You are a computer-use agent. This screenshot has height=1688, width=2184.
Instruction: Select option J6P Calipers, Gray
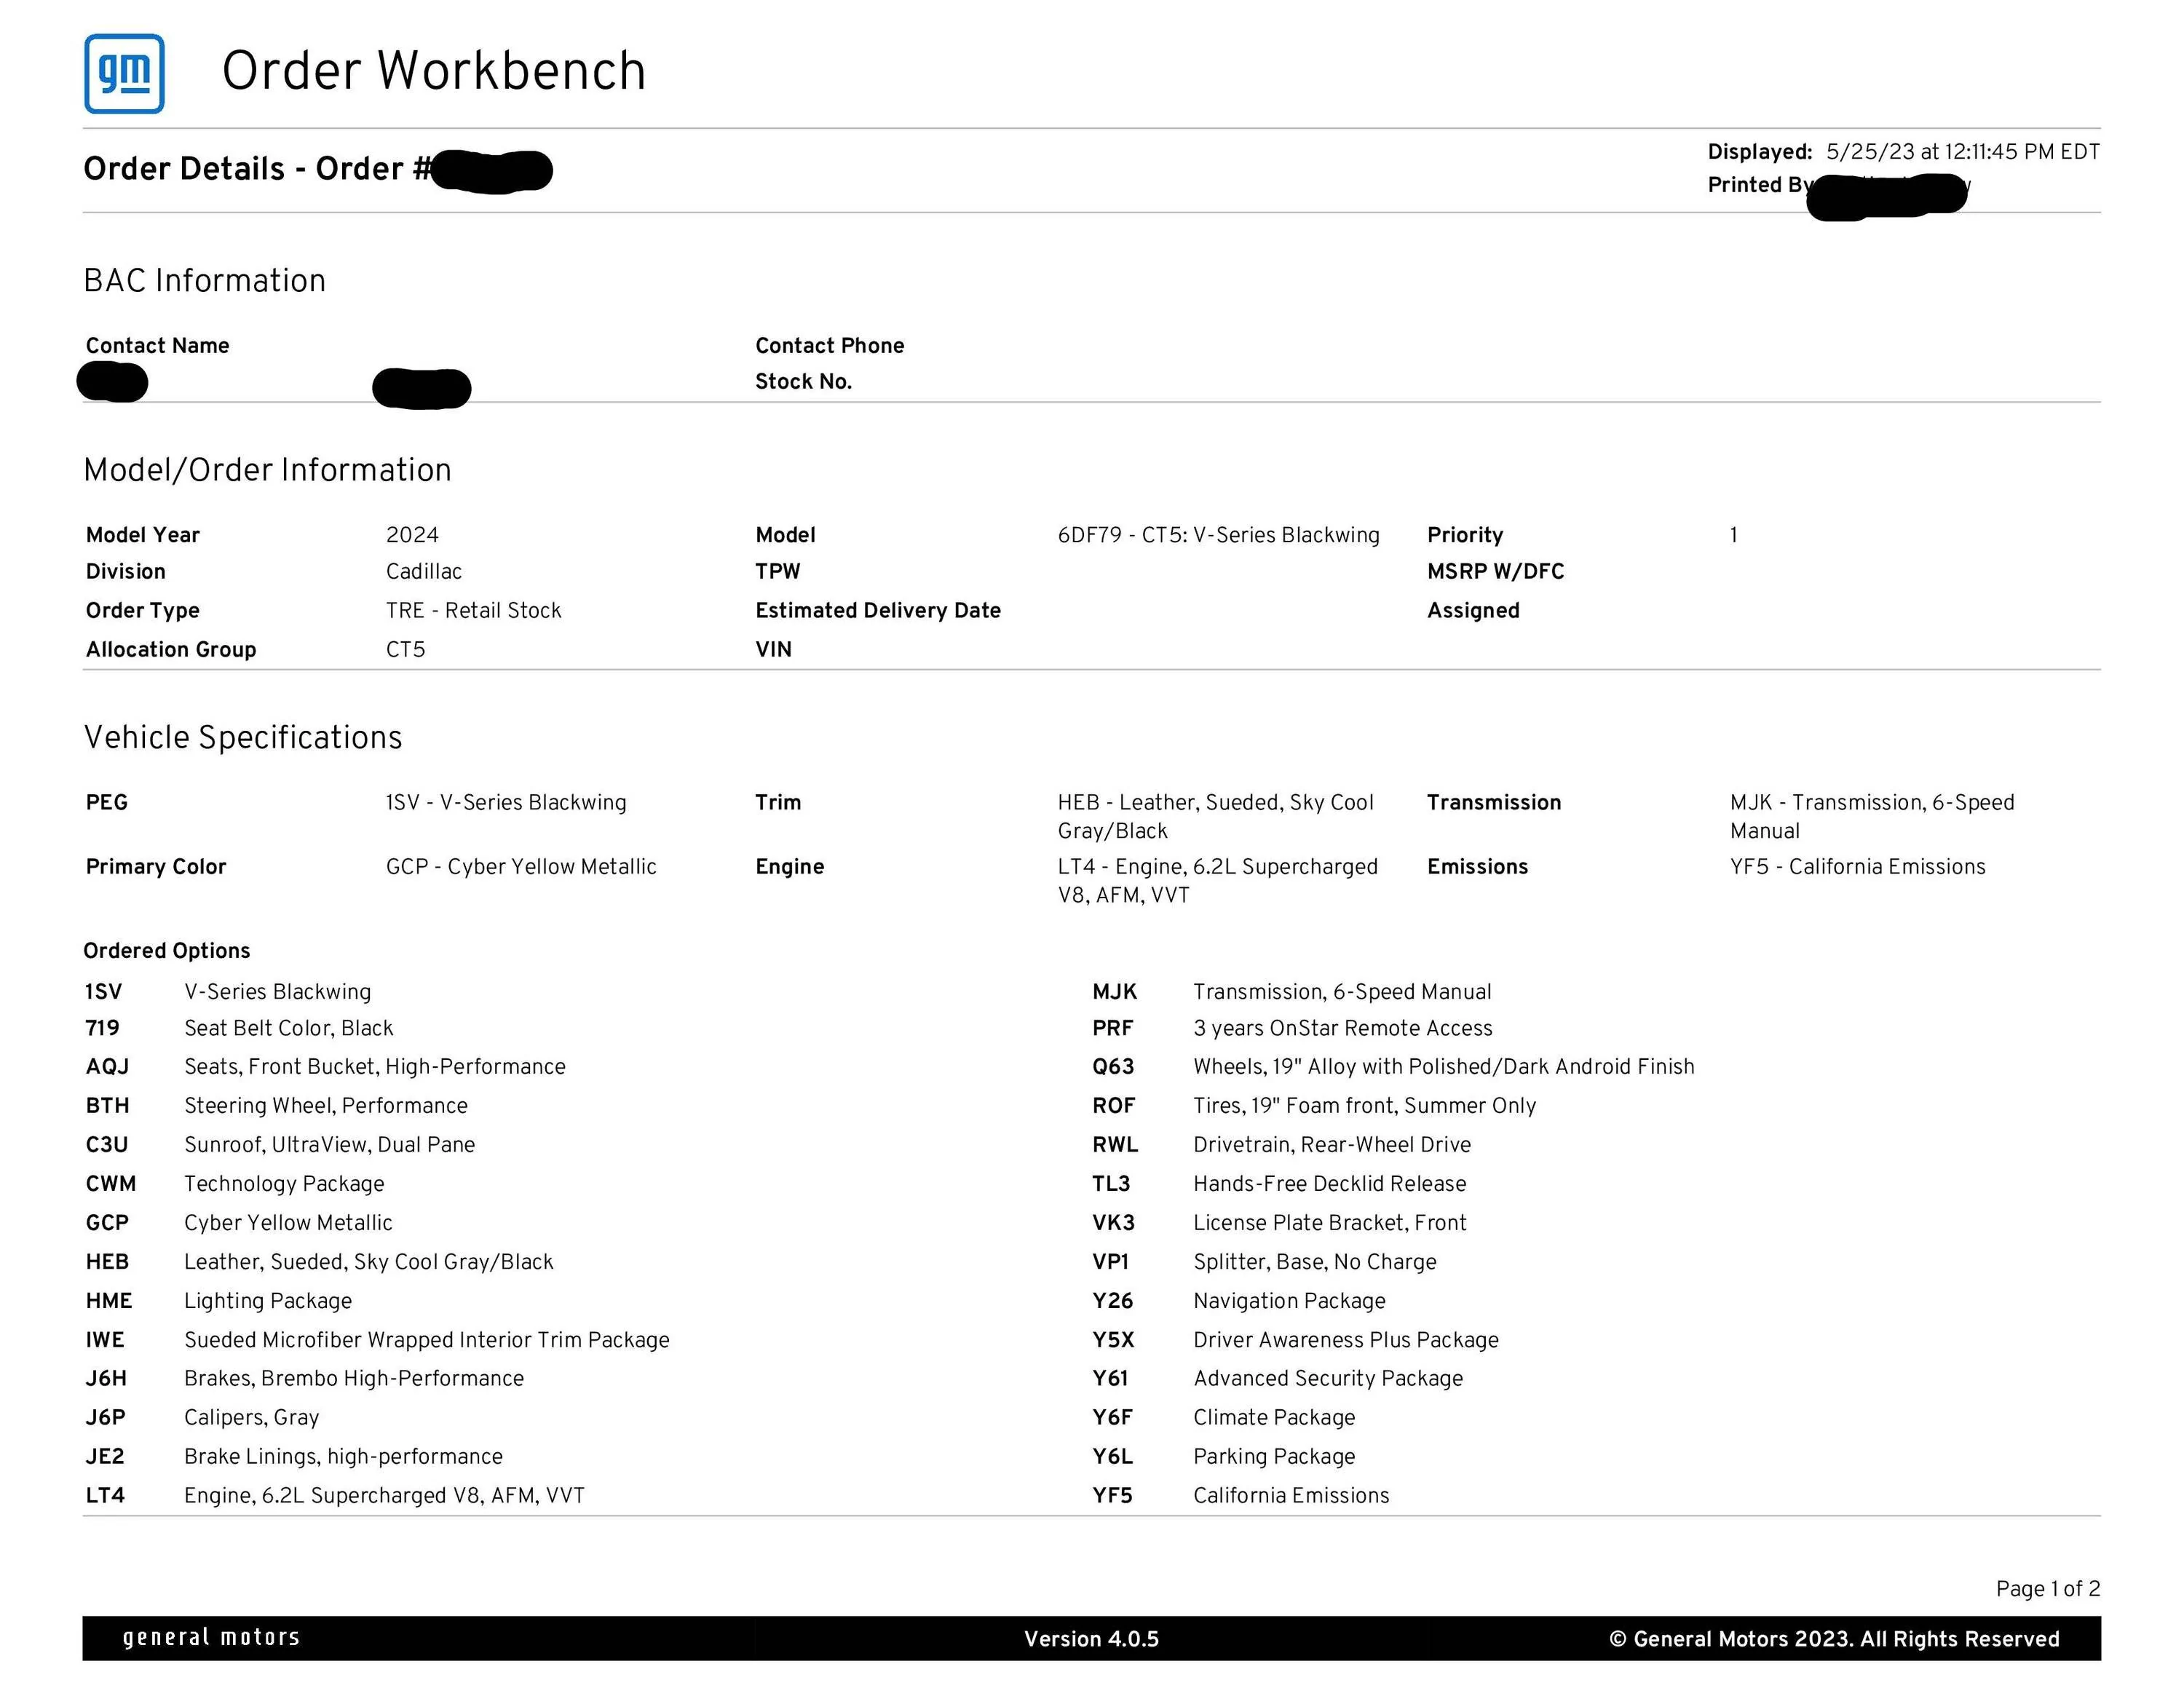coord(203,1418)
